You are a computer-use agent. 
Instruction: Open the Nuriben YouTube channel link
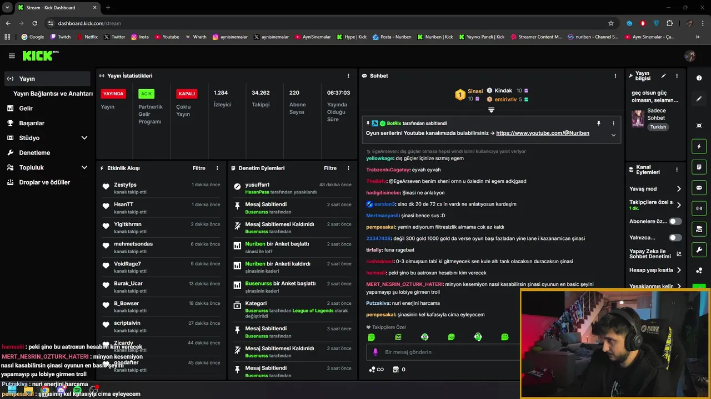pos(543,133)
